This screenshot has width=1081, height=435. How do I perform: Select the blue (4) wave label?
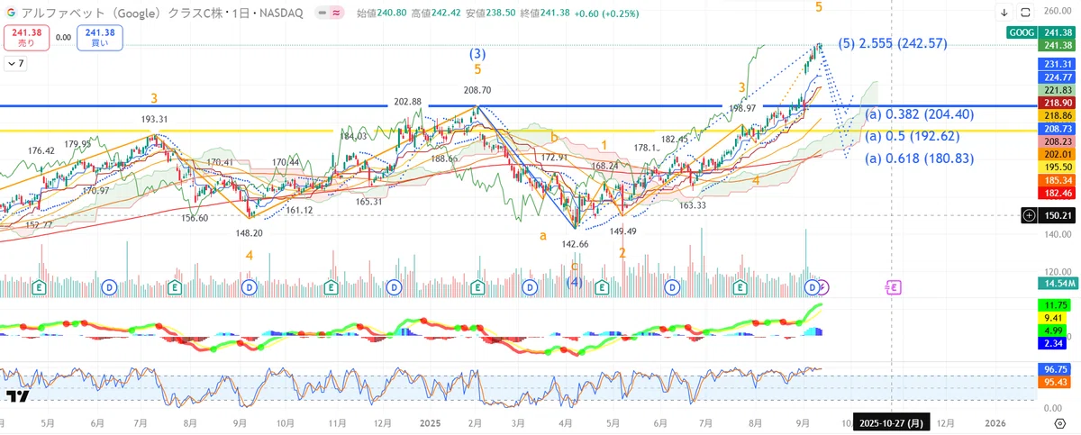click(x=575, y=282)
